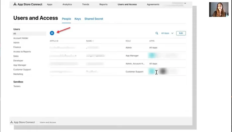232x132 pixels.
Task: Open Sandbox Testers in sidebar
Action: click(x=17, y=86)
